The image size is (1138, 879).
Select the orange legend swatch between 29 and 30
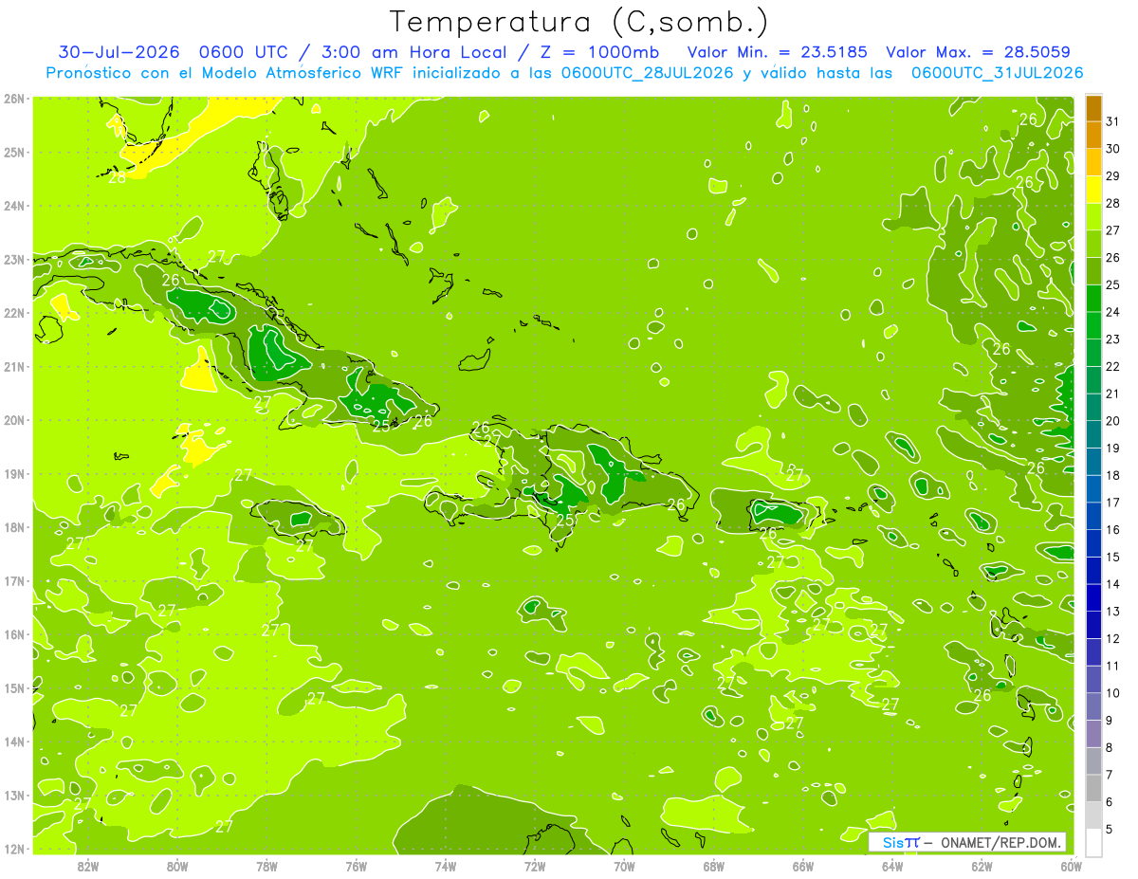(x=1093, y=162)
